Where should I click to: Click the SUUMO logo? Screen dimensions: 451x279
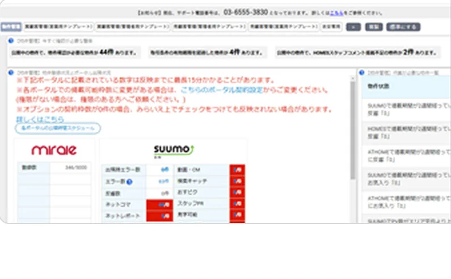pos(174,150)
